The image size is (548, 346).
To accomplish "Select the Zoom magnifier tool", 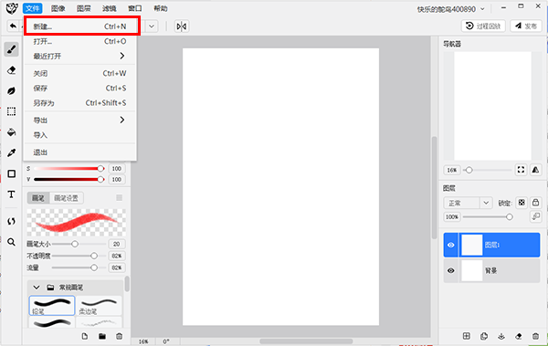I will click(11, 242).
